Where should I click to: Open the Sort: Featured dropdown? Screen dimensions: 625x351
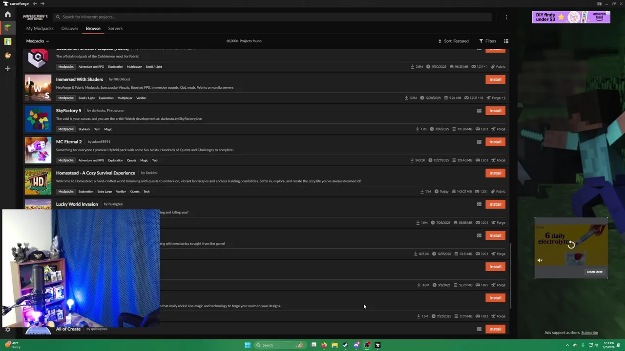454,41
